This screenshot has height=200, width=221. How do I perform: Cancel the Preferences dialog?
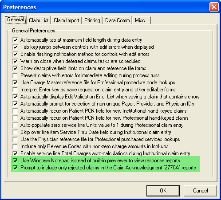click(x=200, y=191)
